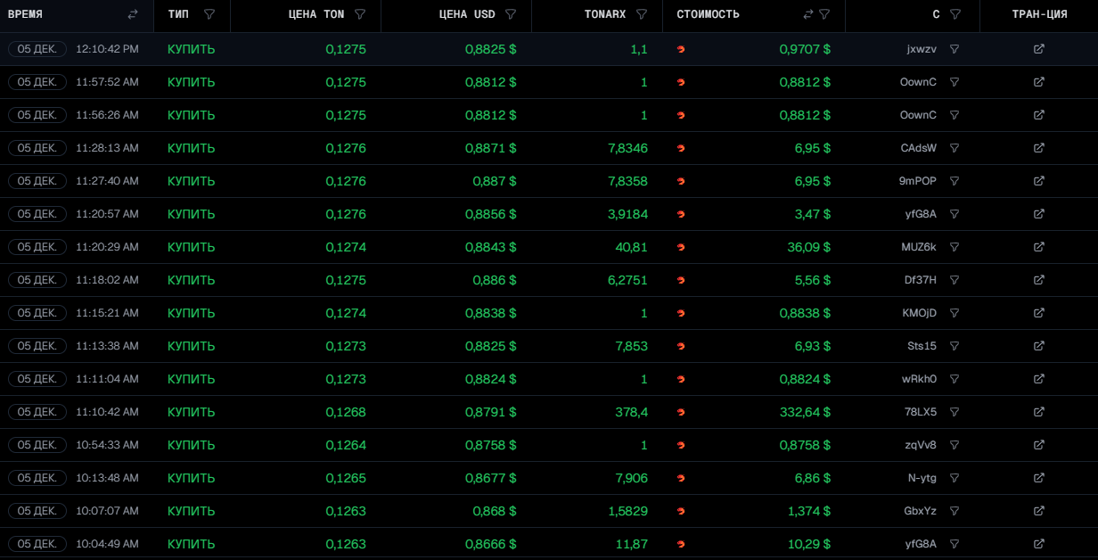Open transaction link for 78LX5 row
The width and height of the screenshot is (1098, 560).
pos(1039,412)
